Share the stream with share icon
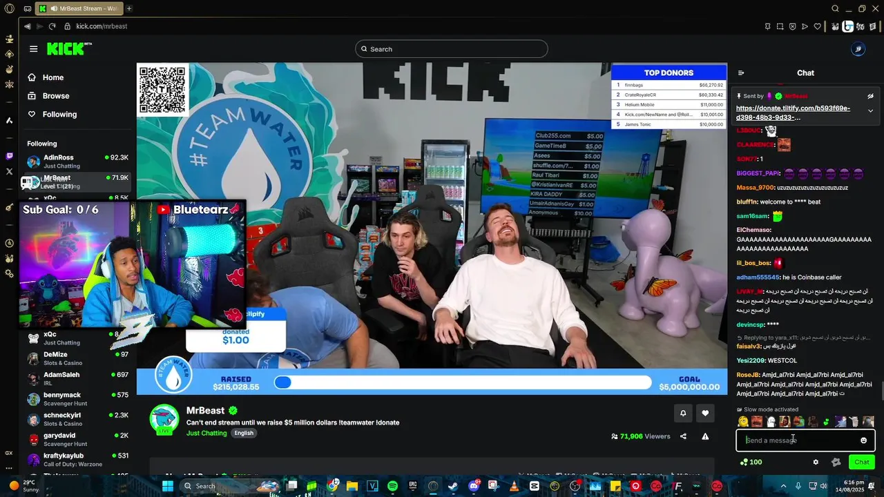This screenshot has height=497, width=884. (x=683, y=436)
